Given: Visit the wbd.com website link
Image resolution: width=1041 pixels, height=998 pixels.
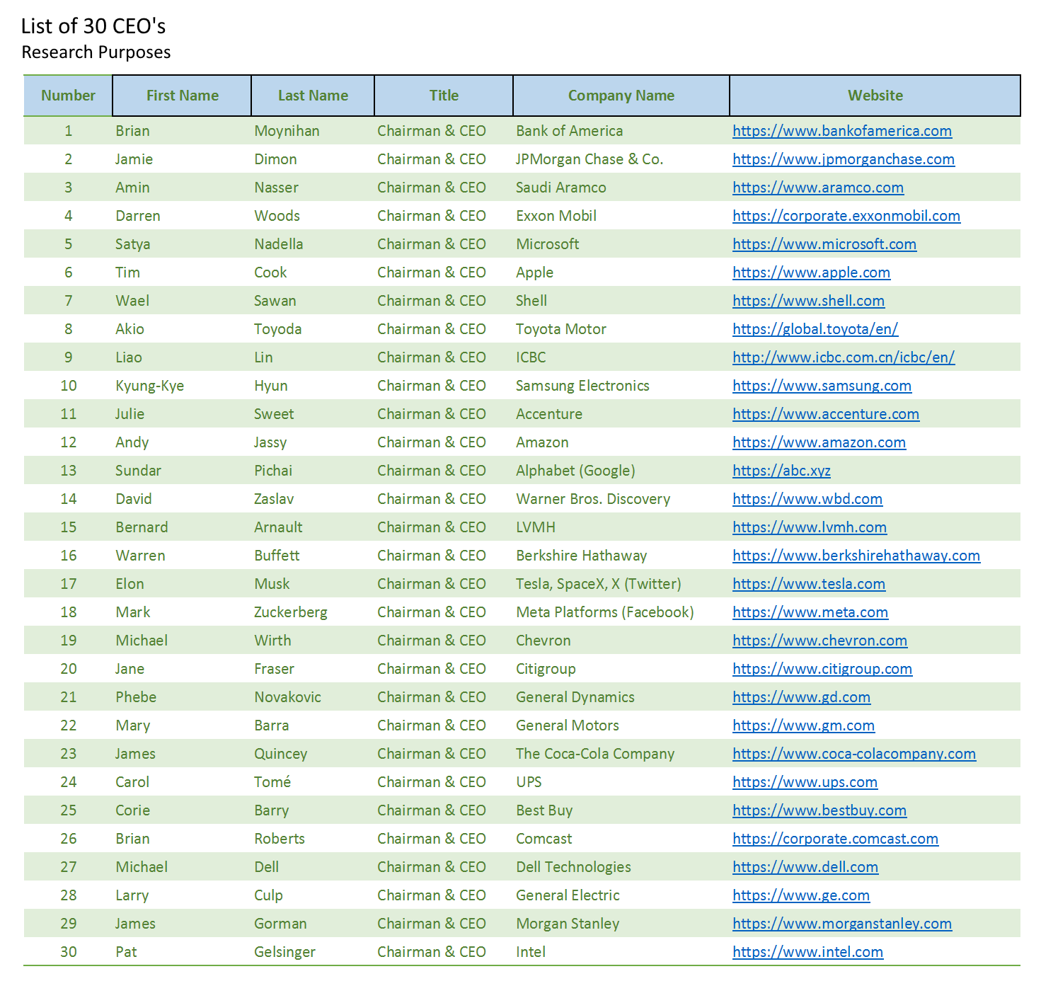Looking at the screenshot, I should (807, 499).
